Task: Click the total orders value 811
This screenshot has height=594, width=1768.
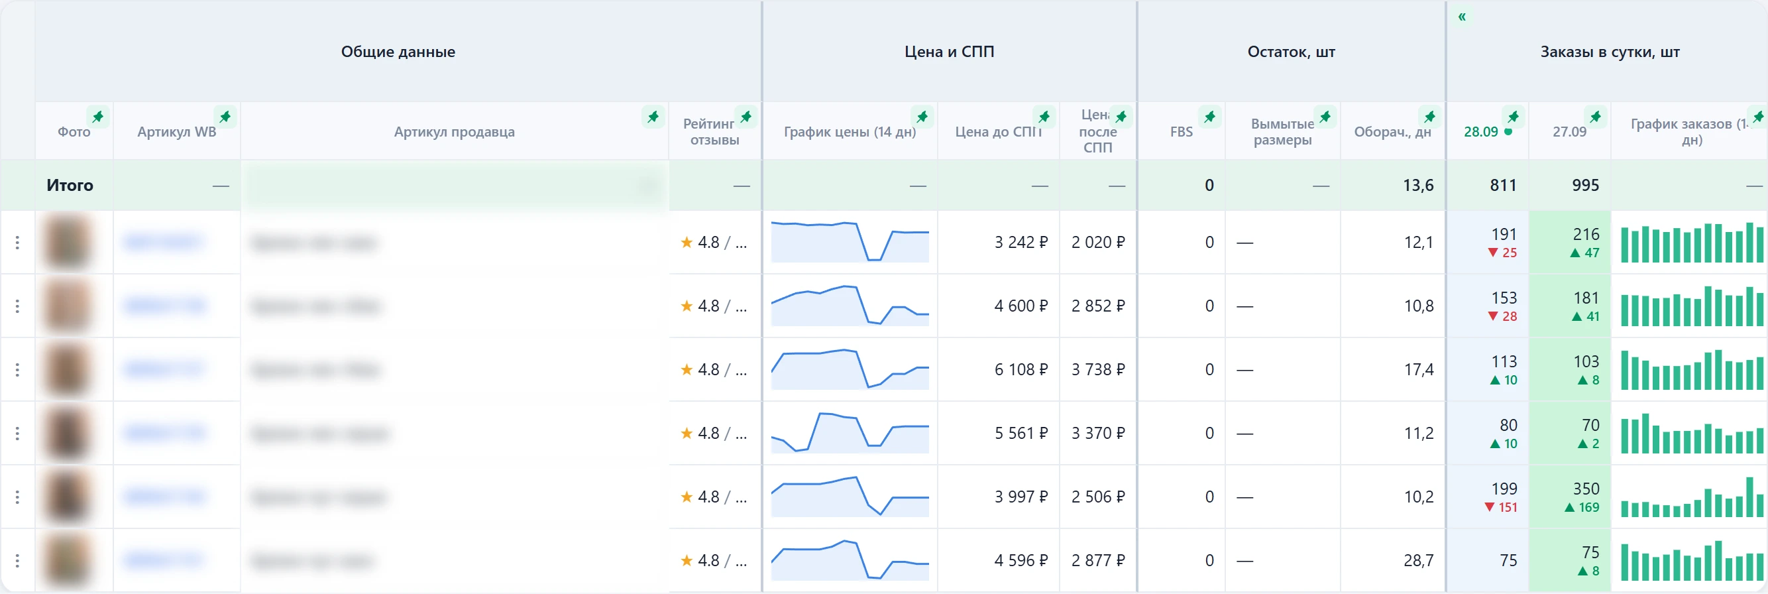Action: coord(1502,186)
